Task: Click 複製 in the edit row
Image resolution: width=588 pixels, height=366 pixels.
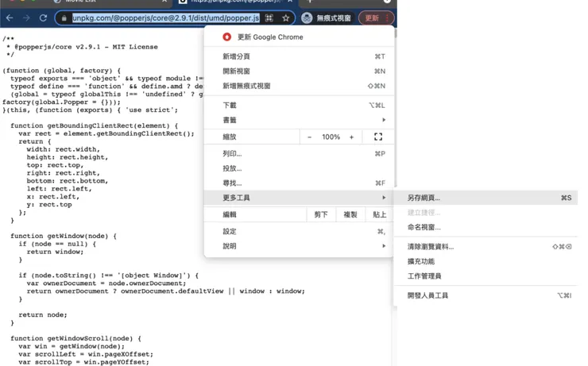Action: tap(350, 214)
